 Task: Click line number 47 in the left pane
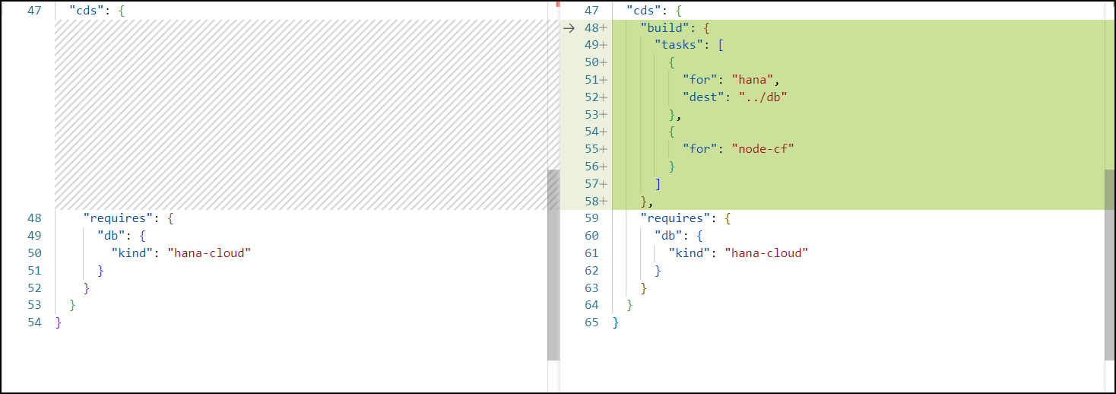34,11
